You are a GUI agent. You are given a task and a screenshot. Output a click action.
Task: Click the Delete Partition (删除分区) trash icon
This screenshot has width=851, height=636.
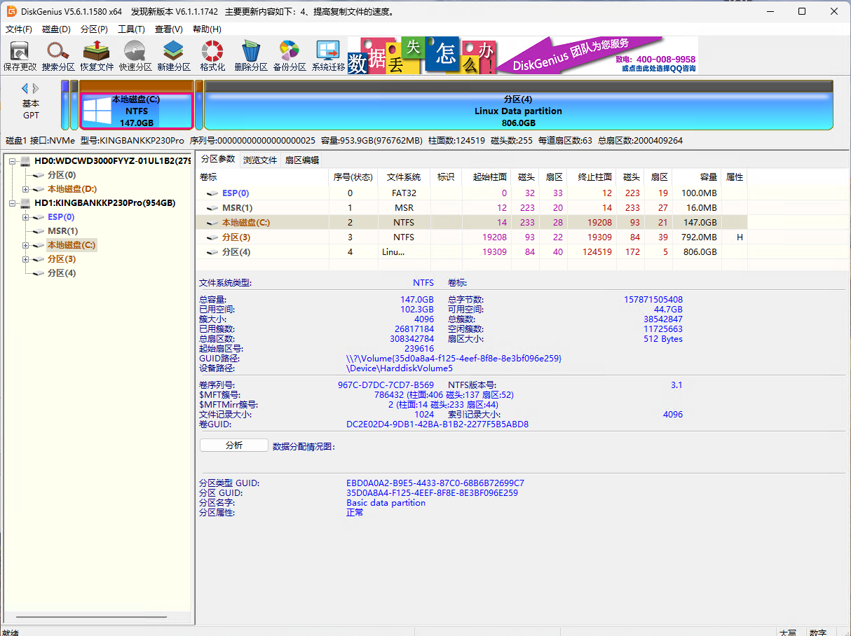[x=251, y=55]
